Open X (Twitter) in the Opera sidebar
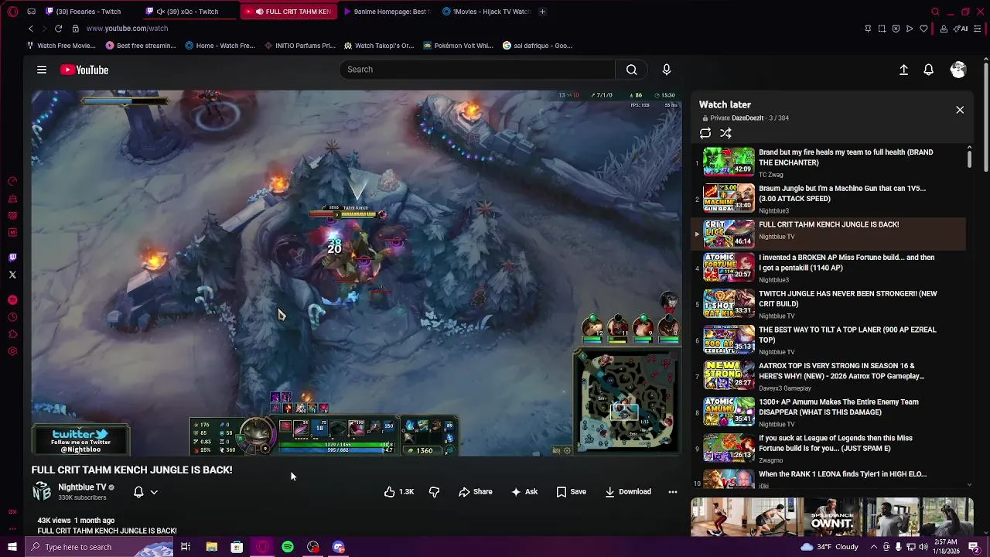990x557 pixels. 12,275
